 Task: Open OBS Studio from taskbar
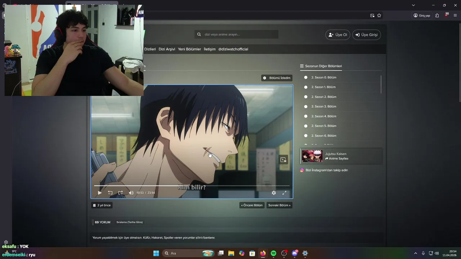pyautogui.click(x=284, y=253)
